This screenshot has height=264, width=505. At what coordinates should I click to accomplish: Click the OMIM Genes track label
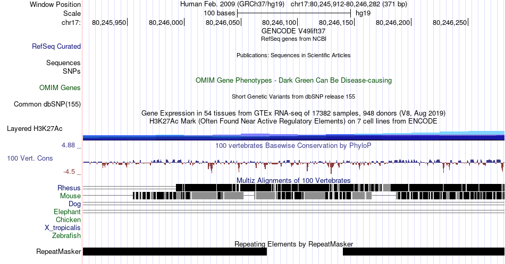tap(60, 87)
